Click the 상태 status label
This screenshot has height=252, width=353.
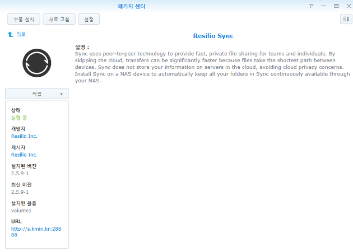[x=16, y=110]
